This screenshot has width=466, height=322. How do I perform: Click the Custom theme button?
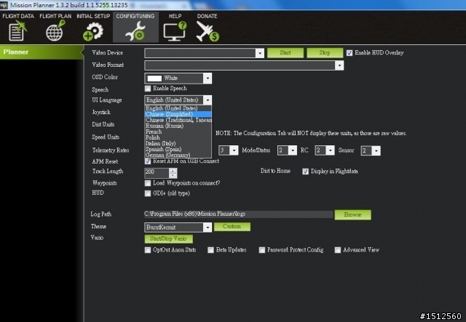coord(232,227)
